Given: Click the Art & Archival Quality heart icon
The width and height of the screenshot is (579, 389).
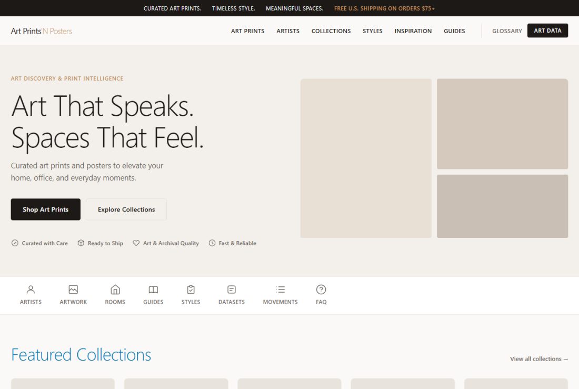Looking at the screenshot, I should point(136,243).
